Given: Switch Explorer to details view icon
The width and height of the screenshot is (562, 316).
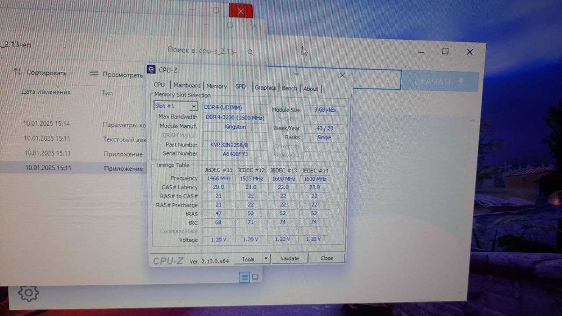Looking at the screenshot, I should (244, 277).
